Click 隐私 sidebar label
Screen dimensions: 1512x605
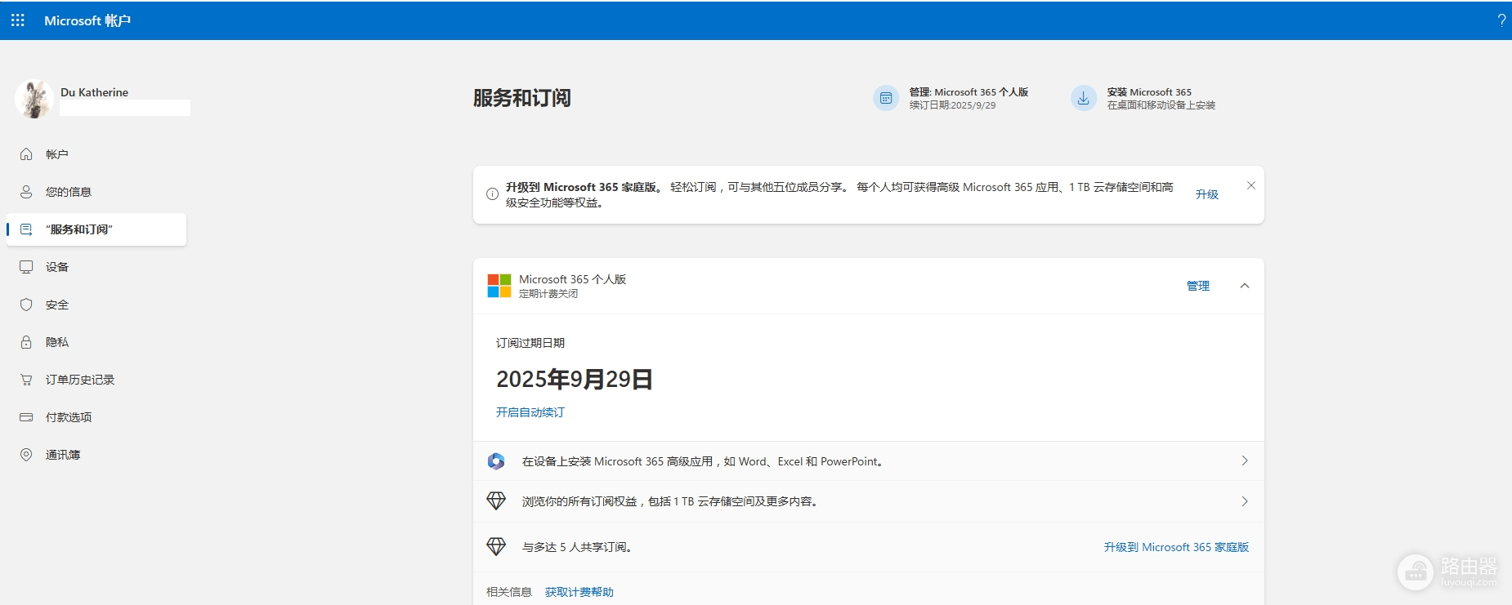tap(57, 342)
